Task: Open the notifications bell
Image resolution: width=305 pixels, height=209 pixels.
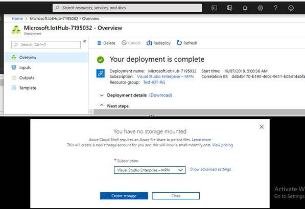Action: [x=245, y=8]
